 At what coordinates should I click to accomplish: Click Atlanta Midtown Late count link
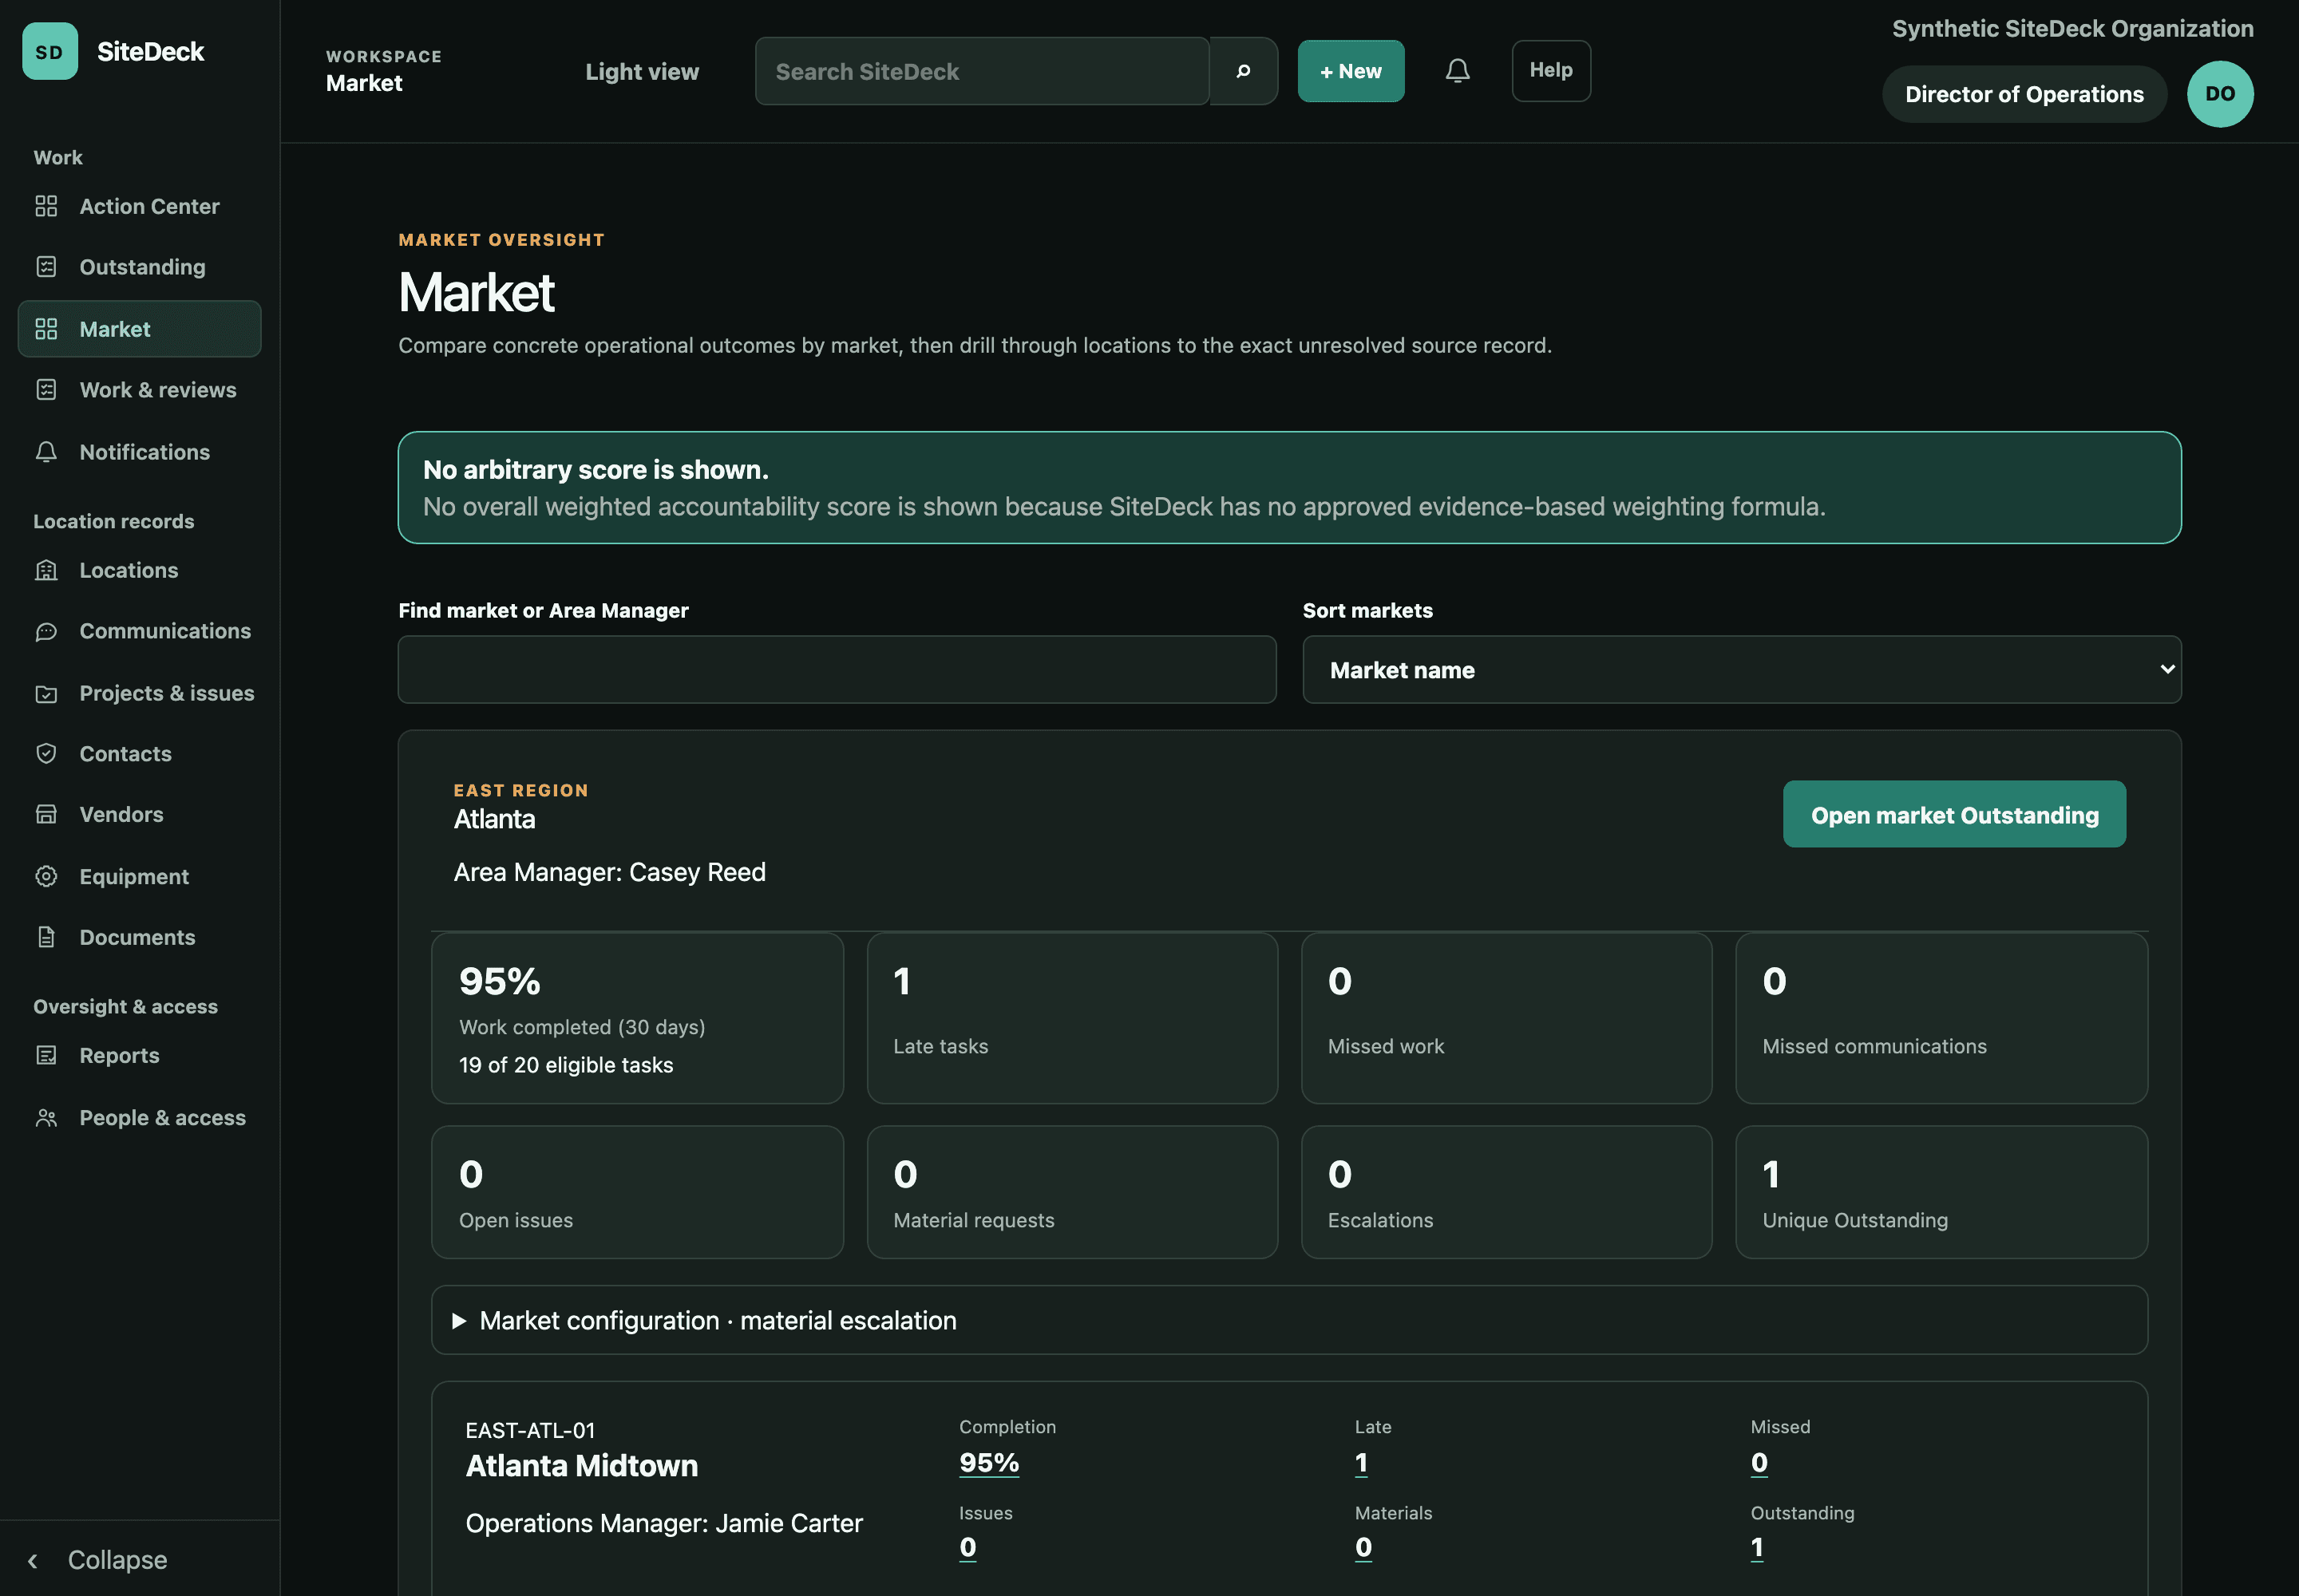(x=1360, y=1462)
